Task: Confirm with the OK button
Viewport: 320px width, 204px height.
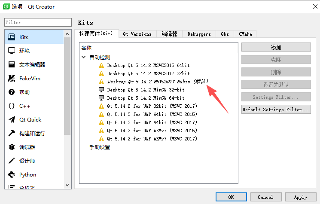Action: point(231,197)
